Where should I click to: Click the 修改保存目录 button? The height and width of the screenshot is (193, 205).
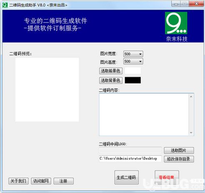pyautogui.click(x=179, y=159)
